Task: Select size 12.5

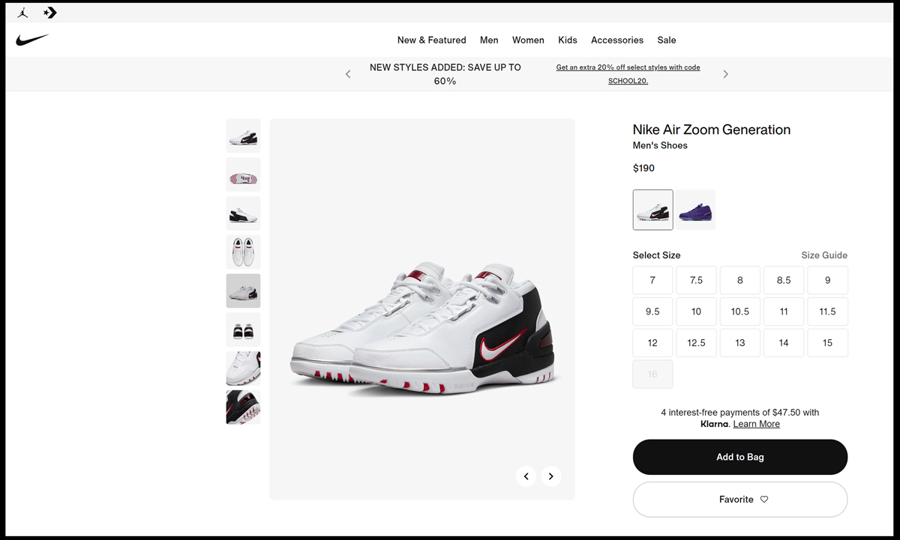Action: (x=696, y=343)
